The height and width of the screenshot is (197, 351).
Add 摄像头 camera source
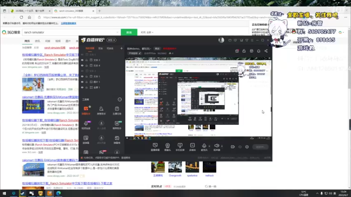pyautogui.click(x=168, y=147)
